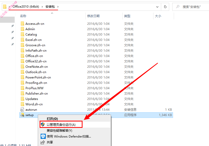Select the file name text autorun

coord(31,110)
